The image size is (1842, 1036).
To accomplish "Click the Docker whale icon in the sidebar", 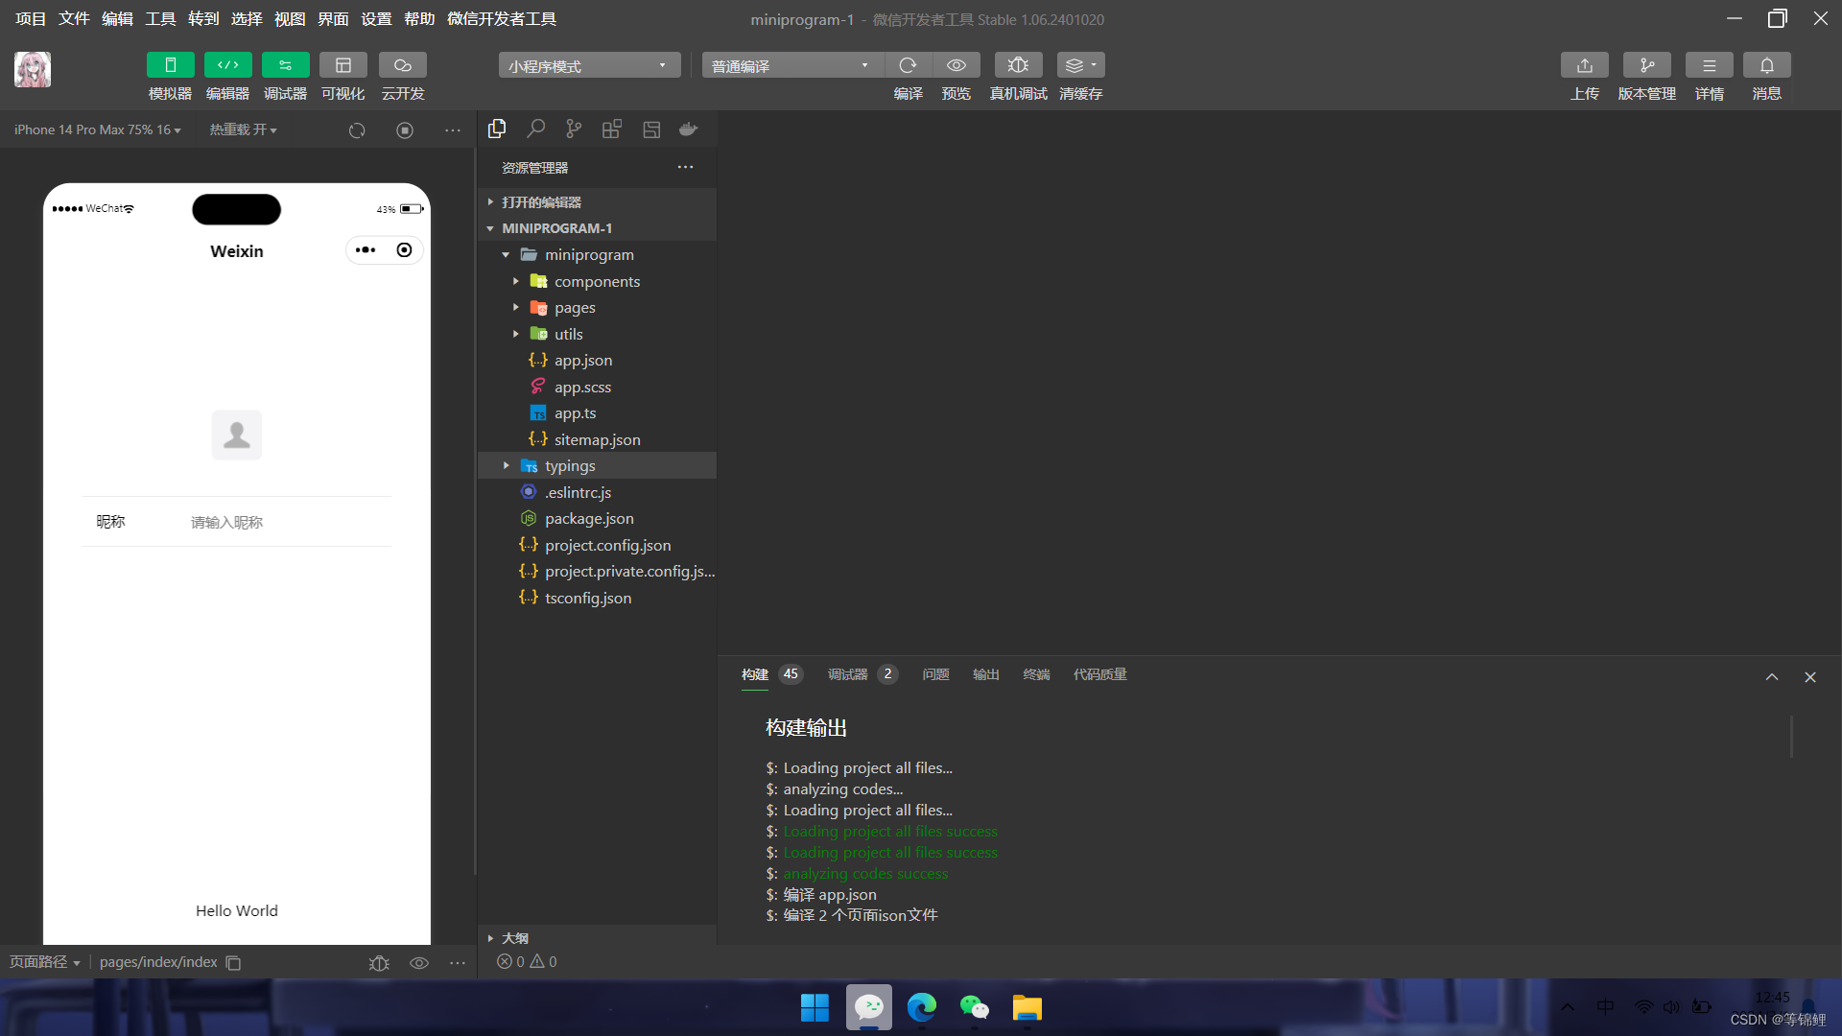I will coord(688,129).
